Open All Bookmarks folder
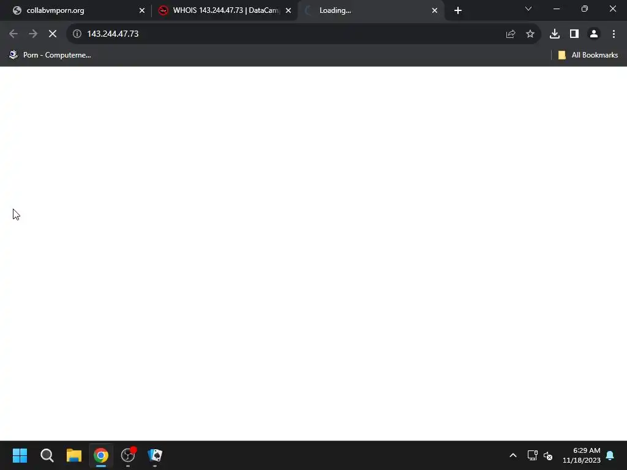Image resolution: width=627 pixels, height=470 pixels. pos(588,55)
